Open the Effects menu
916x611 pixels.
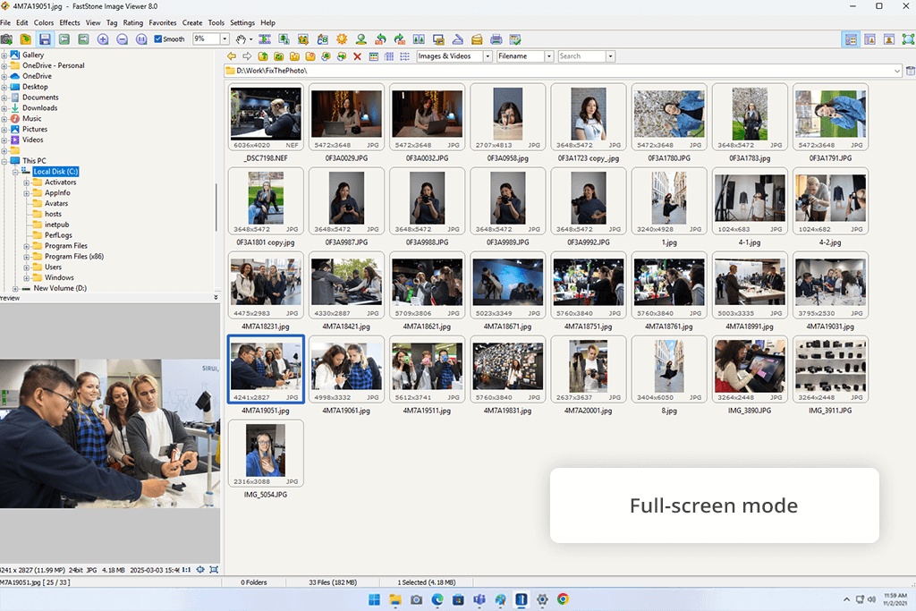[70, 22]
